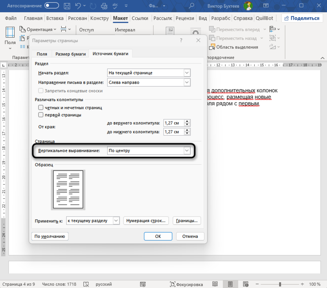Click the dialog help question mark

181,40
